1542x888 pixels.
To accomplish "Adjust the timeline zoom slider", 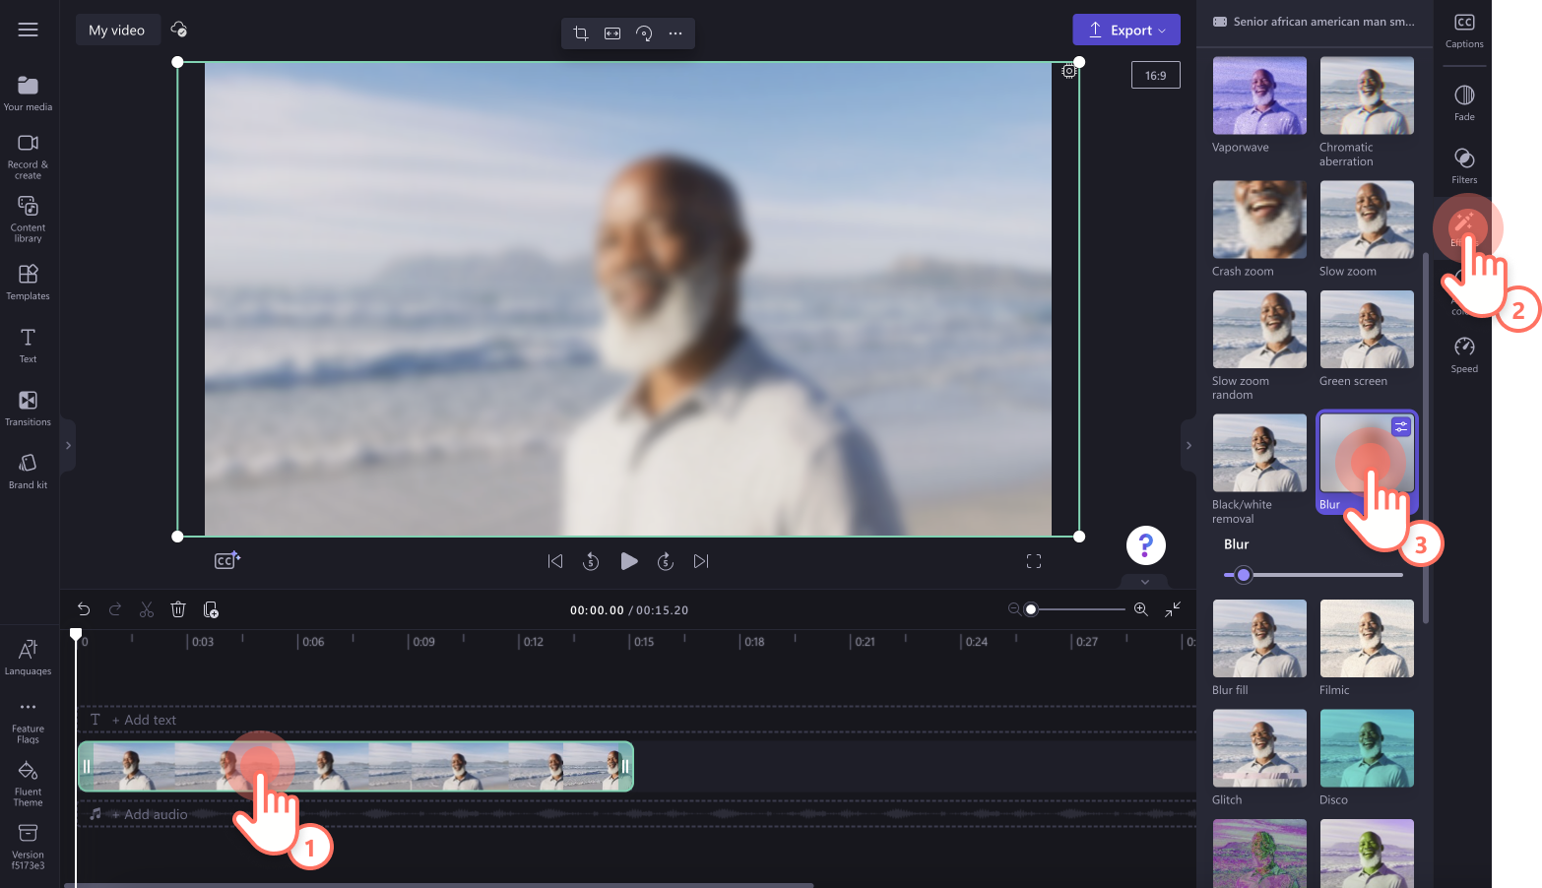I will (1077, 609).
